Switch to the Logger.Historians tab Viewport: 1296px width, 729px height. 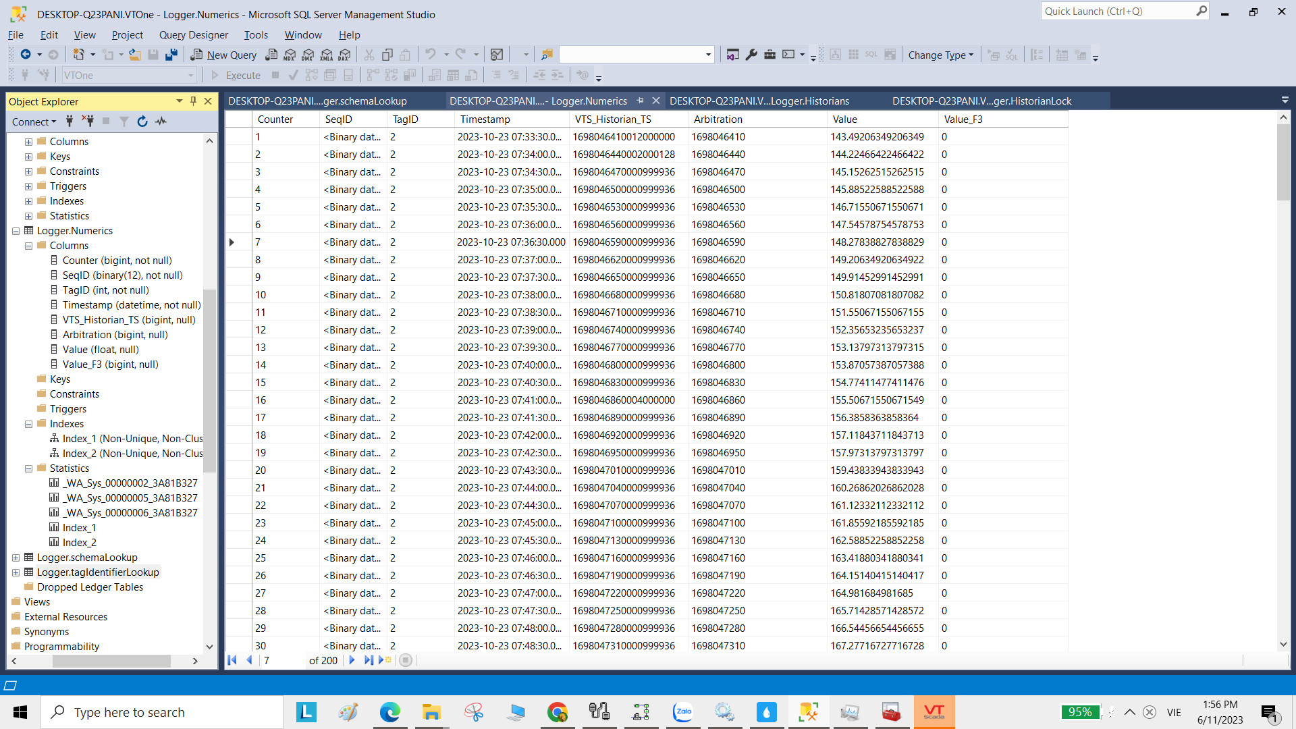(759, 101)
